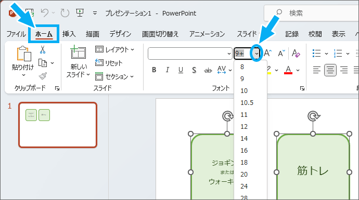Click the search magnifier icon
Image resolution: width=359 pixels, height=200 pixels.
coord(279,12)
